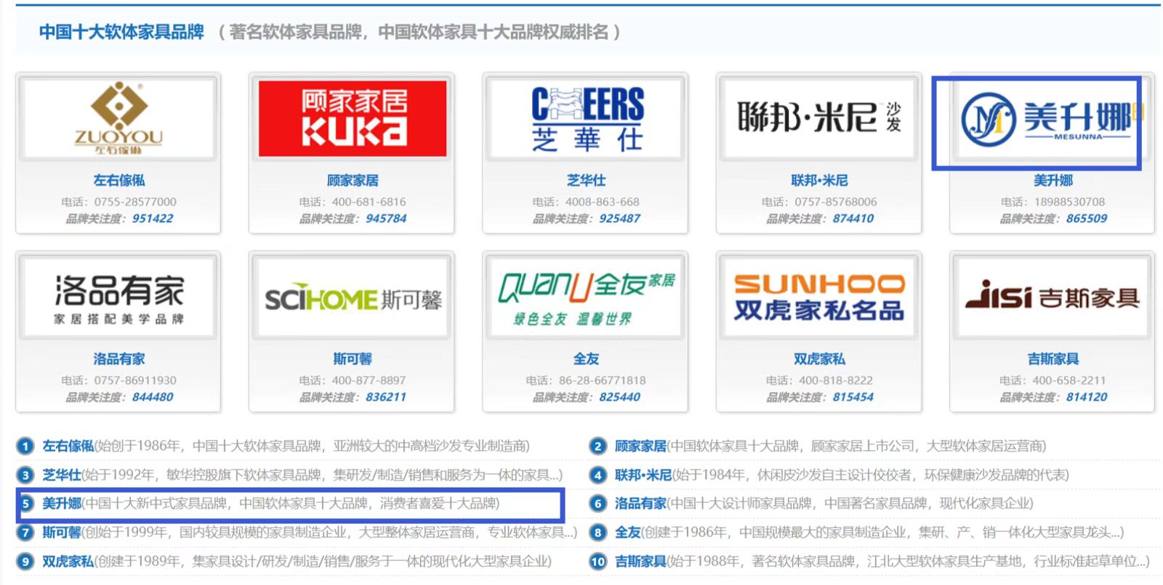Open the 联邦·米尼 沙发 logo image
Screen dimensions: 1163x585
819,118
